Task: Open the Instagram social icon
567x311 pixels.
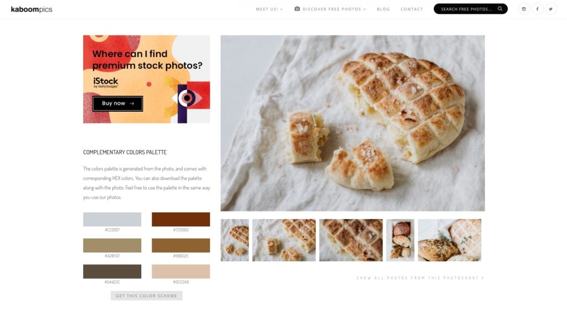Action: [524, 9]
